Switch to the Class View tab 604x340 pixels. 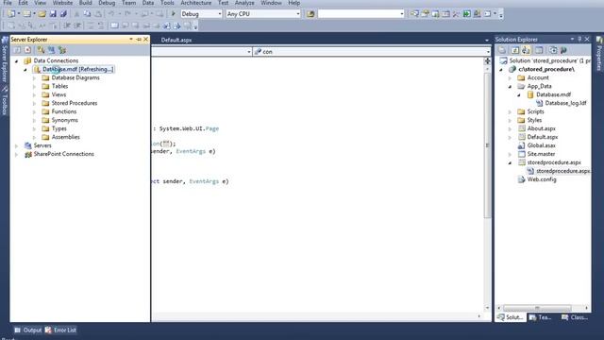pyautogui.click(x=575, y=317)
